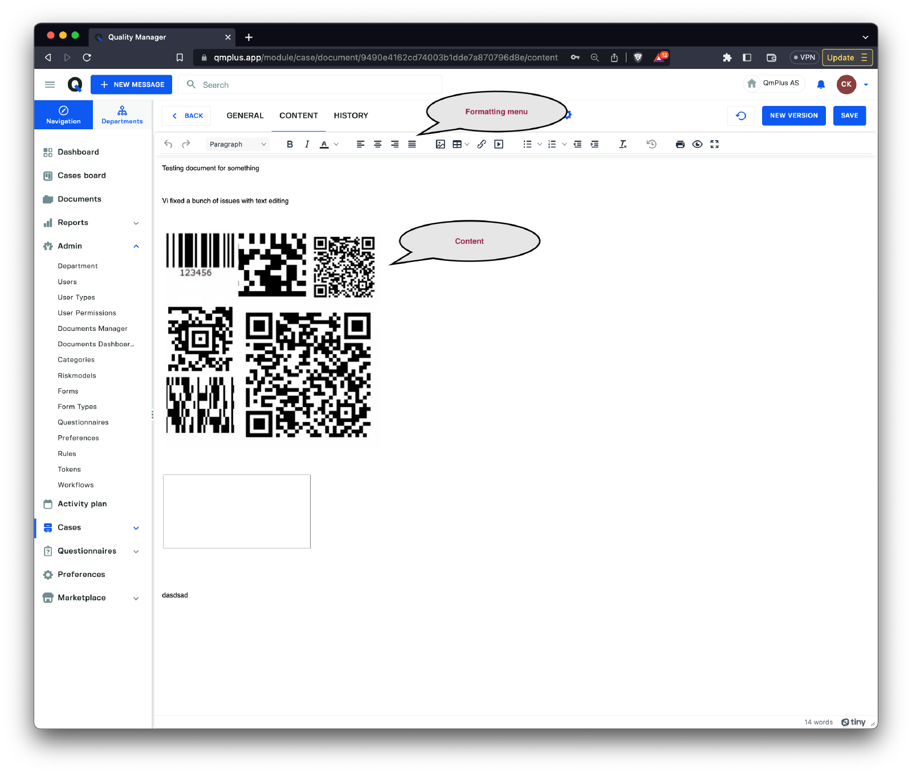Open the Restore last draft icon

tap(652, 144)
